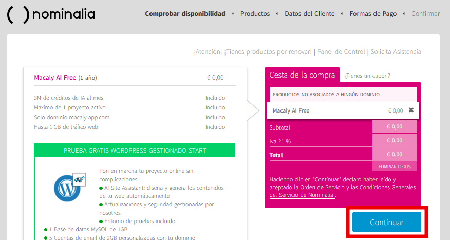
Task: Remove Macaly AI Free with the X icon
Action: (x=411, y=110)
